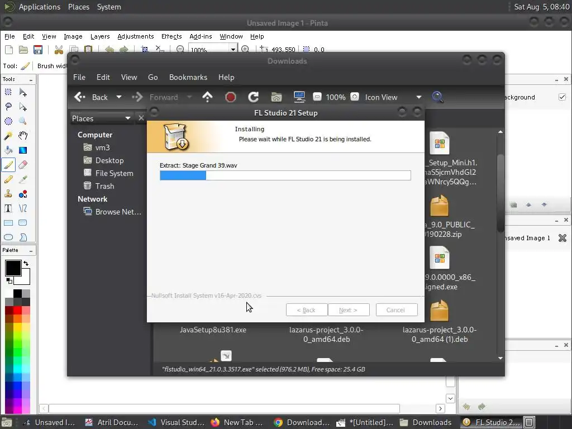Choose the Color Picker eyedropper tool

[23, 179]
